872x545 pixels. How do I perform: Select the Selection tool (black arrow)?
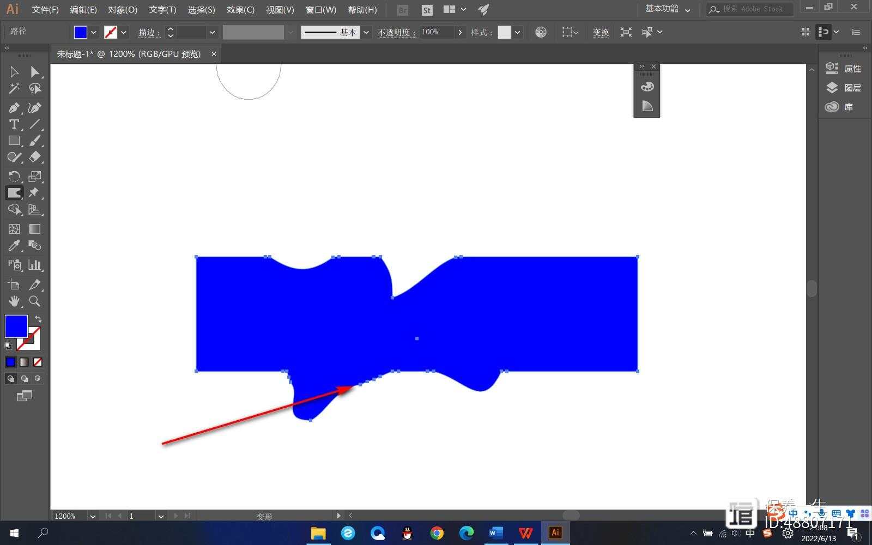pyautogui.click(x=14, y=72)
